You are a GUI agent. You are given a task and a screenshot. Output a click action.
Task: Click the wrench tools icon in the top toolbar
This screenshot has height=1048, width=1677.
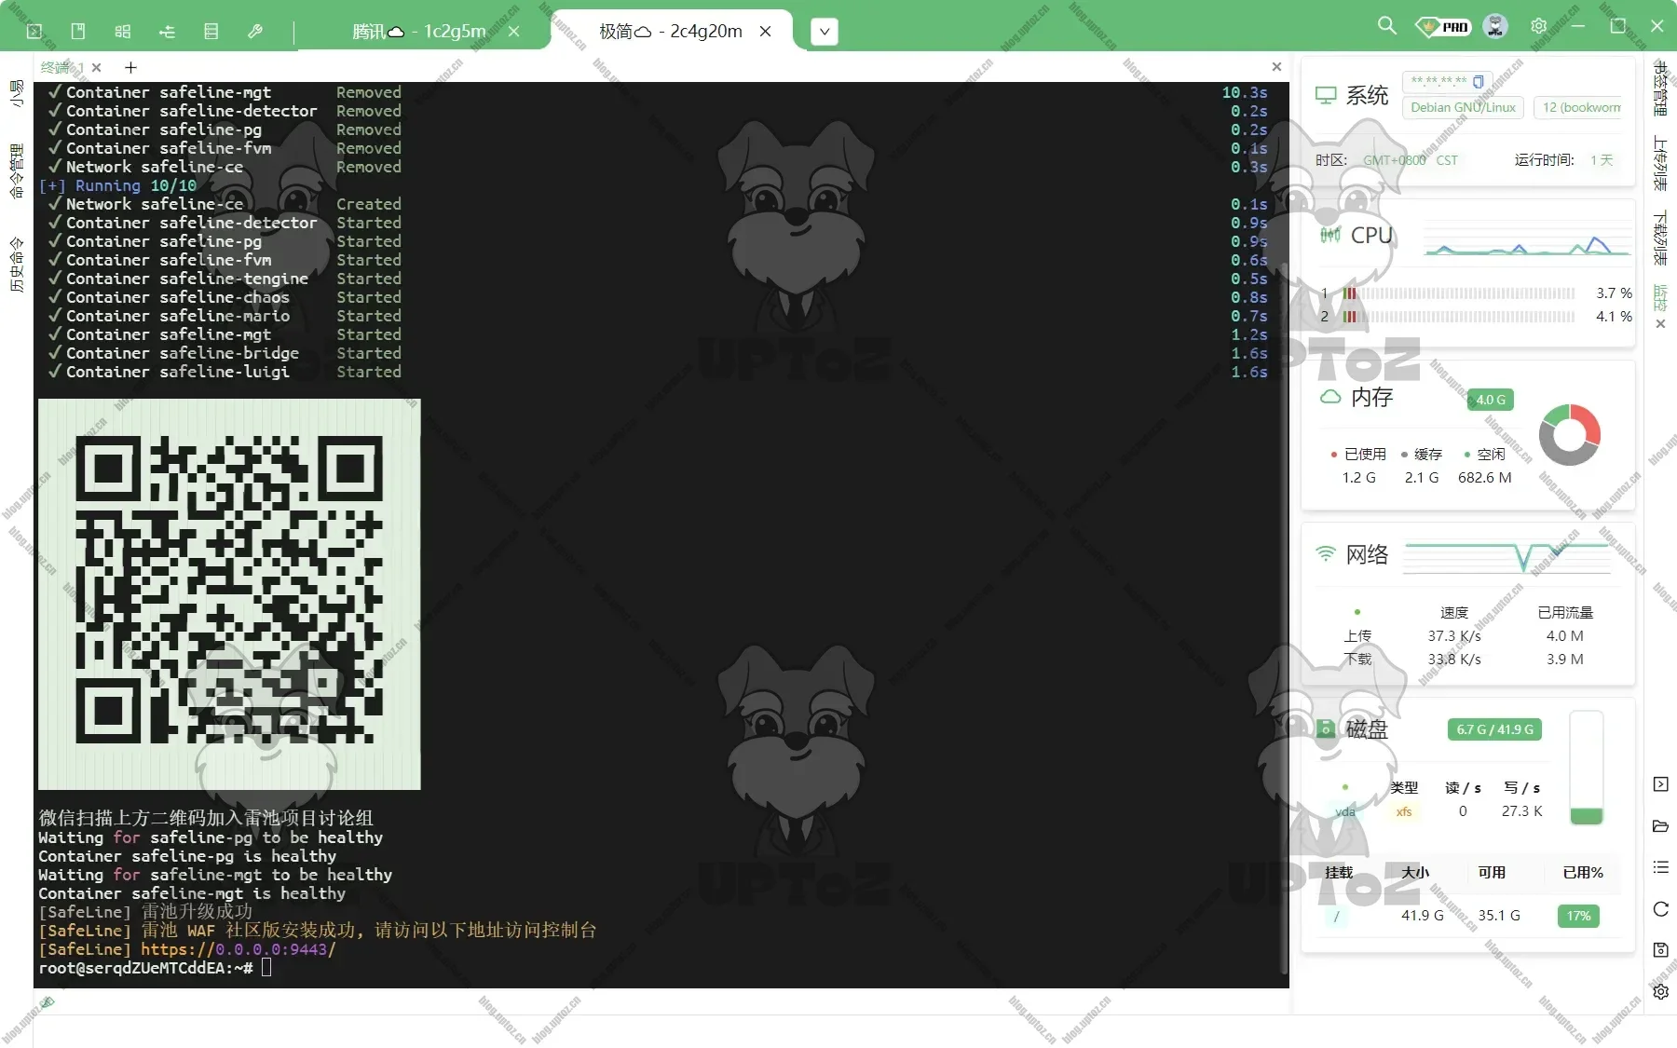(x=255, y=32)
